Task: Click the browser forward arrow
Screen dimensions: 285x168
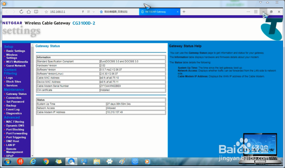Action: [14, 12]
